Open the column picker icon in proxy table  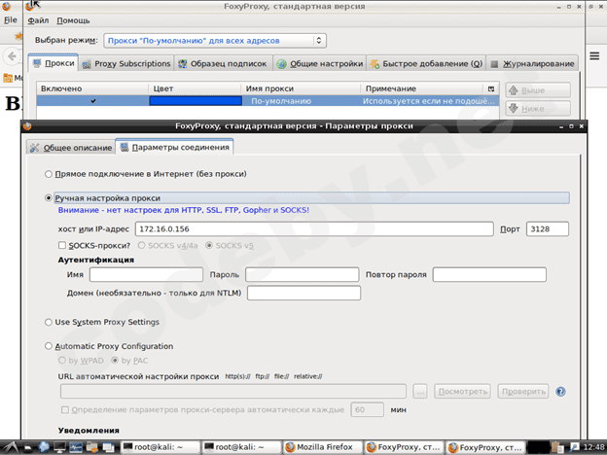491,89
